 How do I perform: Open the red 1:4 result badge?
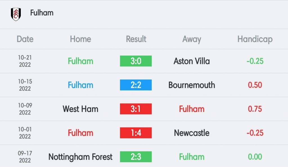click(136, 133)
